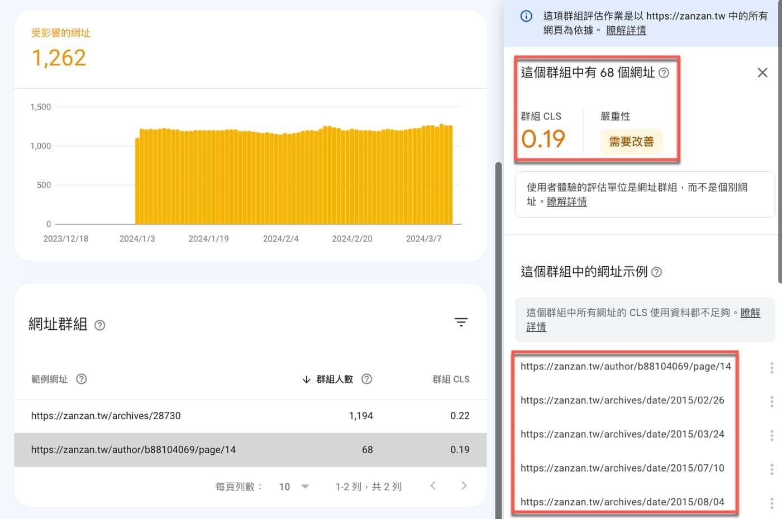Sort by 群組人數 using the down arrow
782x519 pixels.
[x=306, y=379]
